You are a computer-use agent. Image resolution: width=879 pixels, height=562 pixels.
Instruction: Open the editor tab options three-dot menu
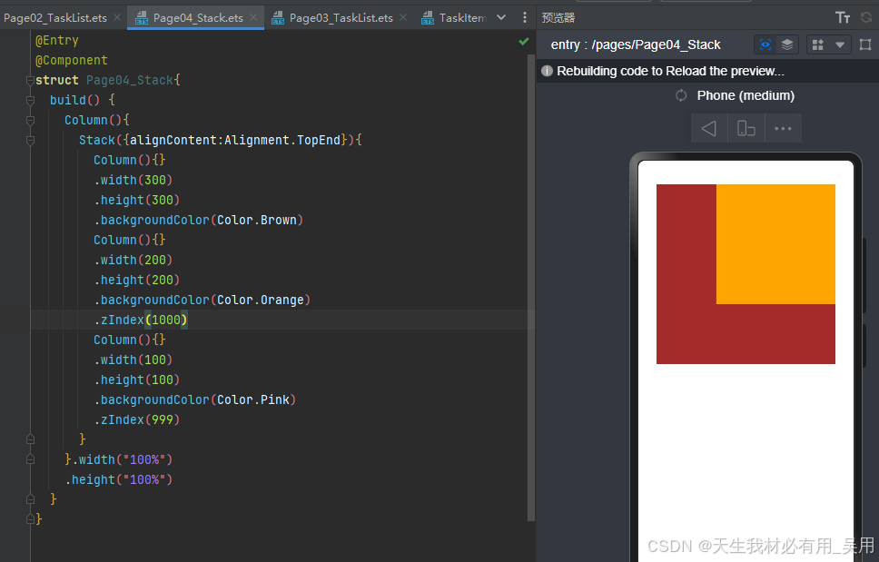(525, 17)
